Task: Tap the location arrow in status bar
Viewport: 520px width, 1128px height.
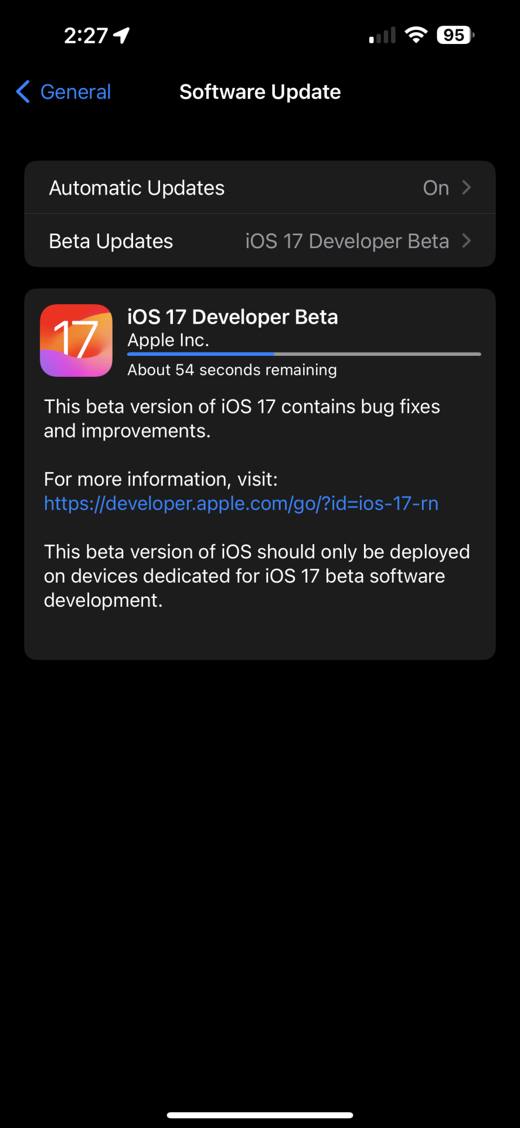Action: (122, 36)
